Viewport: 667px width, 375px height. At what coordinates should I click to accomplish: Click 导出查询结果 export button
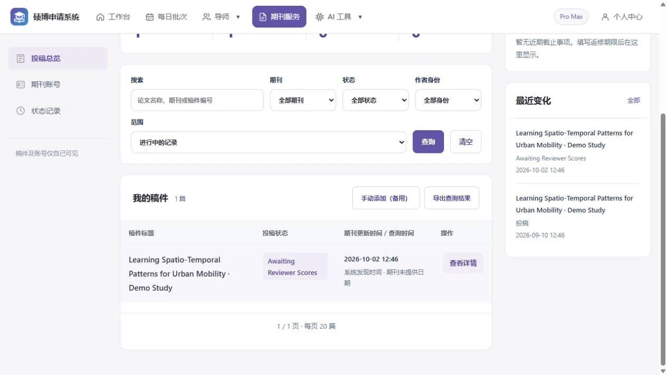452,198
